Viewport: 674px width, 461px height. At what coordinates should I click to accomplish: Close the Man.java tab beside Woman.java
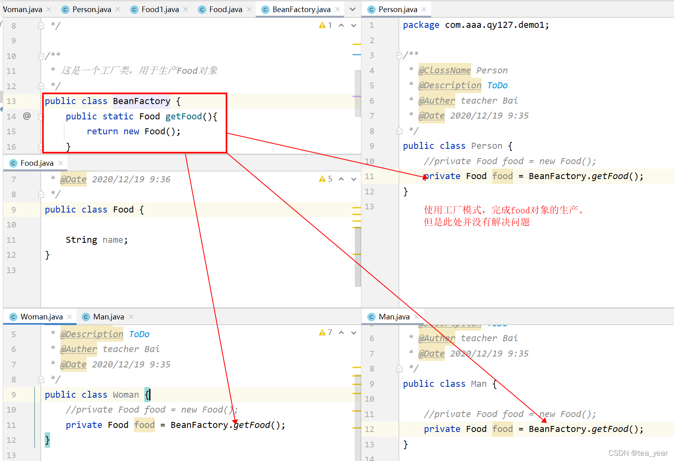pos(131,317)
